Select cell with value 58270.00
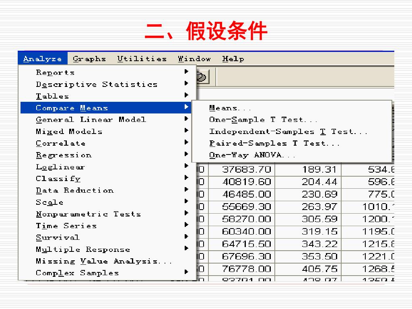Image resolution: width=412 pixels, height=309 pixels. click(242, 219)
